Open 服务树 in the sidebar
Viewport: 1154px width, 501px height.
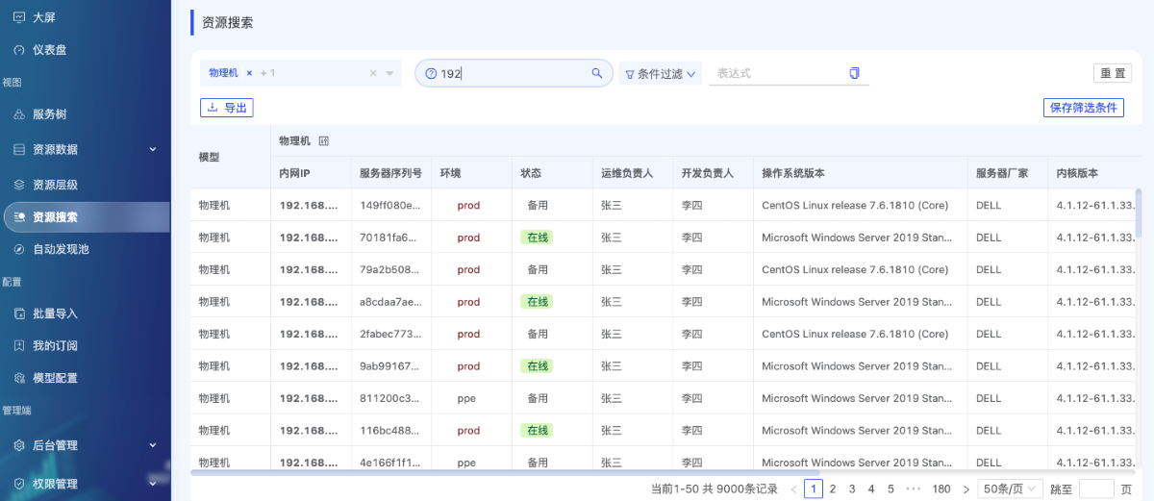(49, 114)
